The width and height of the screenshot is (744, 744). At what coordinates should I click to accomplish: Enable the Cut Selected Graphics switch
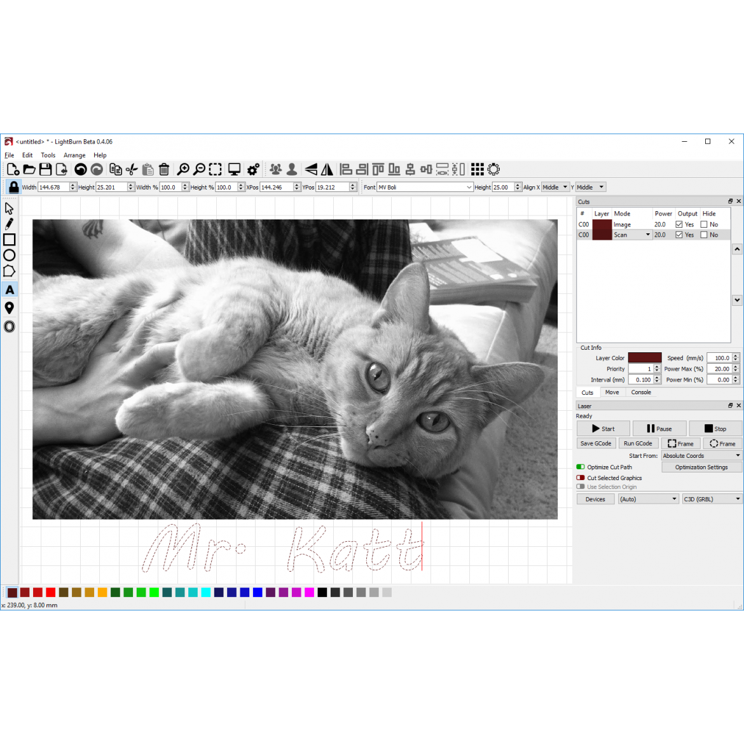[x=581, y=478]
